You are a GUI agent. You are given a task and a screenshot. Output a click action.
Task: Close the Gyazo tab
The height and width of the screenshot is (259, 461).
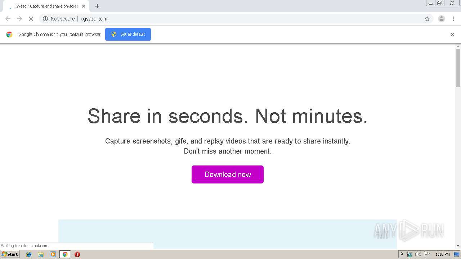tap(84, 6)
